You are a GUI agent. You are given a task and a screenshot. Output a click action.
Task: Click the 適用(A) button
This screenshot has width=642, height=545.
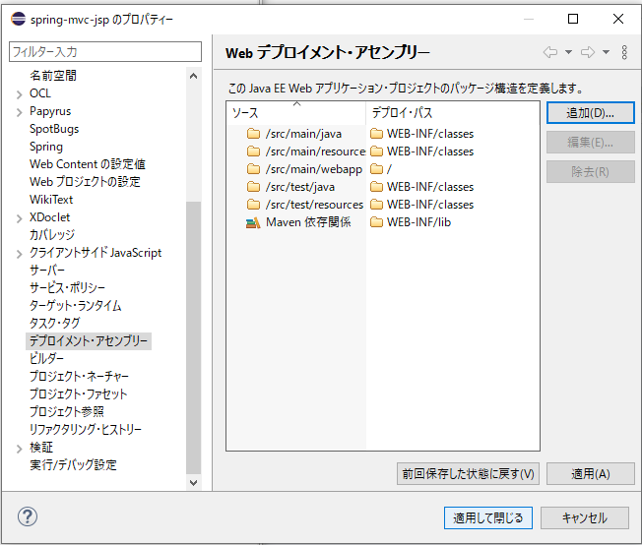point(591,474)
